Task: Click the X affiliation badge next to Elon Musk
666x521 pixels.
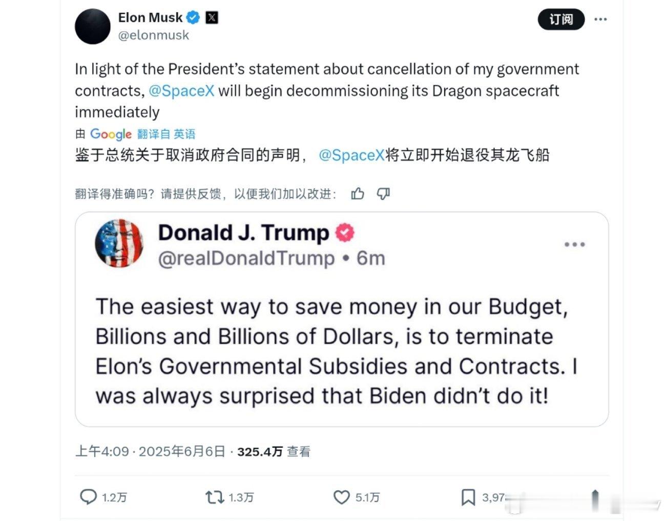Action: [212, 18]
